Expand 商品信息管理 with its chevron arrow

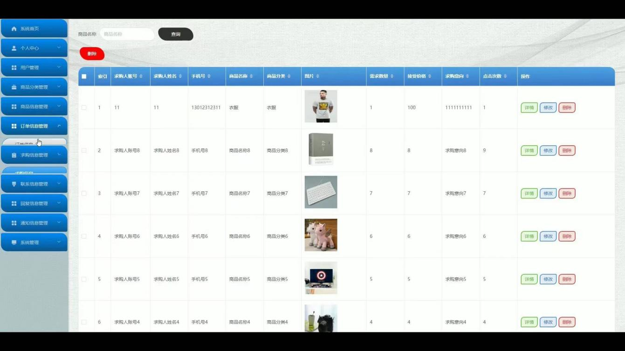coord(59,106)
